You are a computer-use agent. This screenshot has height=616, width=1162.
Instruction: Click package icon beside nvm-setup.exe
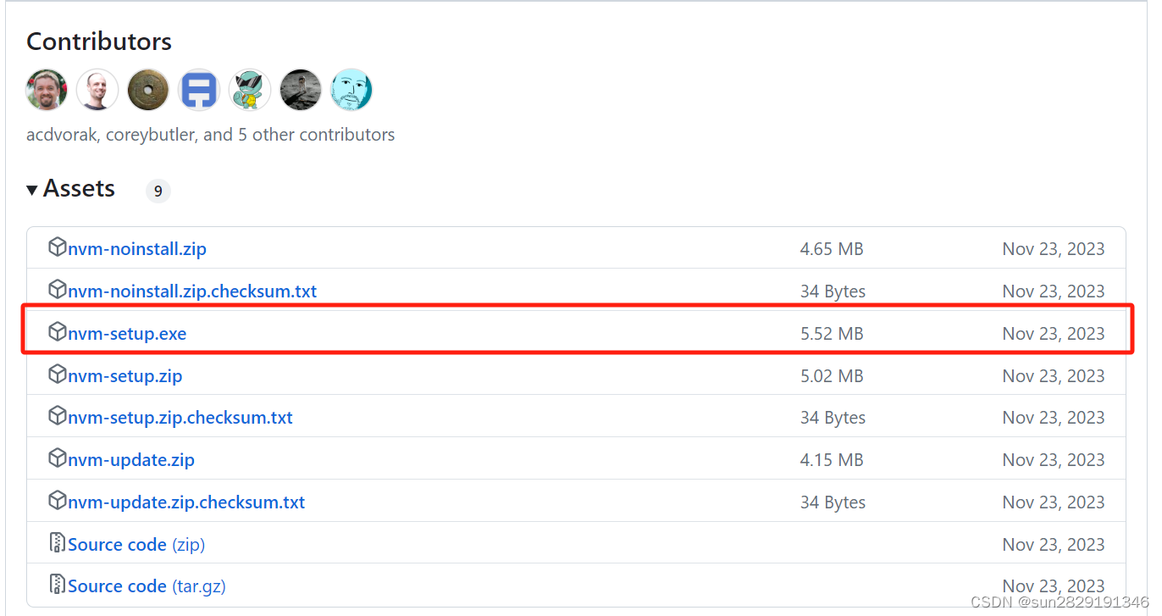tap(57, 333)
